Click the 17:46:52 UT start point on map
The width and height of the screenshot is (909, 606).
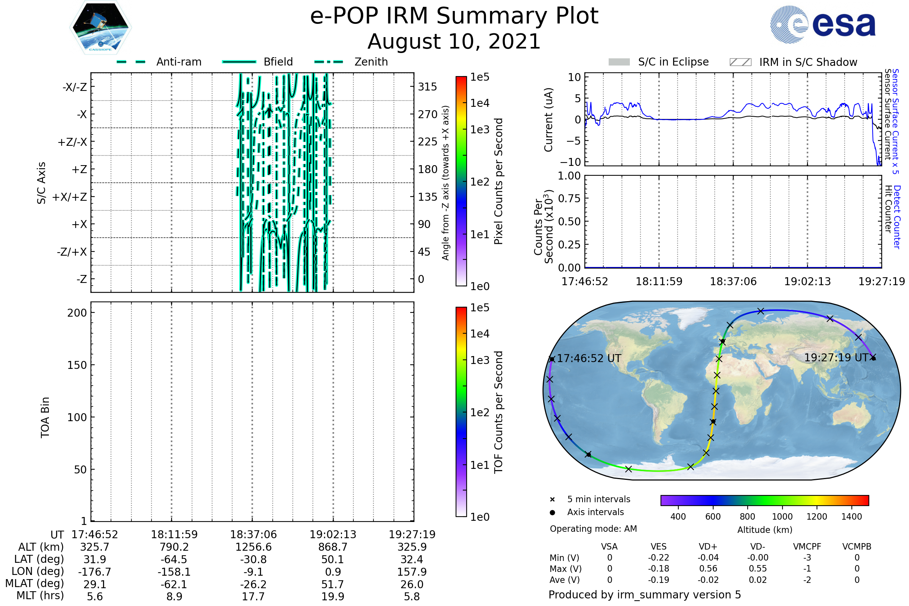coord(552,359)
